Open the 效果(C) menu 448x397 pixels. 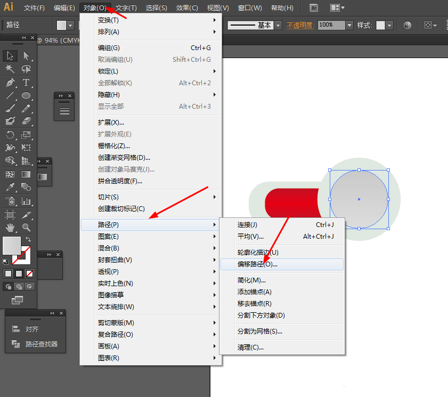(x=187, y=8)
